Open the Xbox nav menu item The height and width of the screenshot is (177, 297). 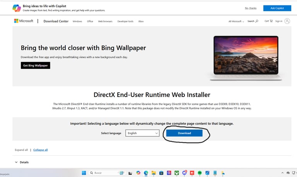click(141, 21)
